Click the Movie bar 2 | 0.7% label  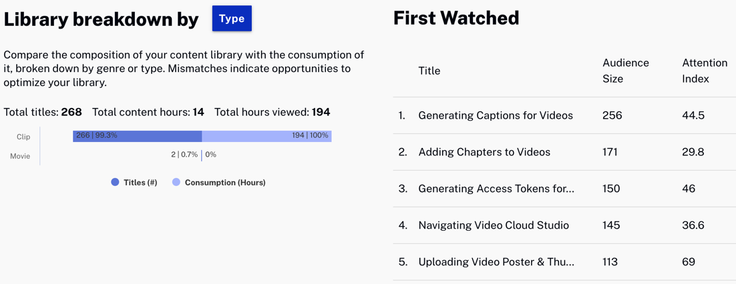pos(184,155)
